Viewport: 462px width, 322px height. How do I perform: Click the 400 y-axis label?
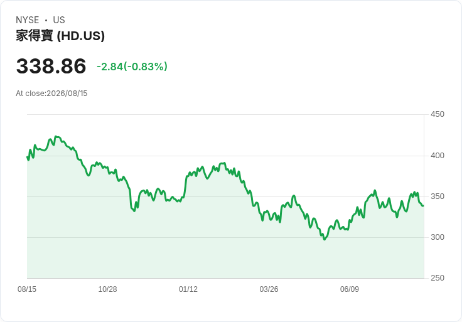pyautogui.click(x=438, y=156)
